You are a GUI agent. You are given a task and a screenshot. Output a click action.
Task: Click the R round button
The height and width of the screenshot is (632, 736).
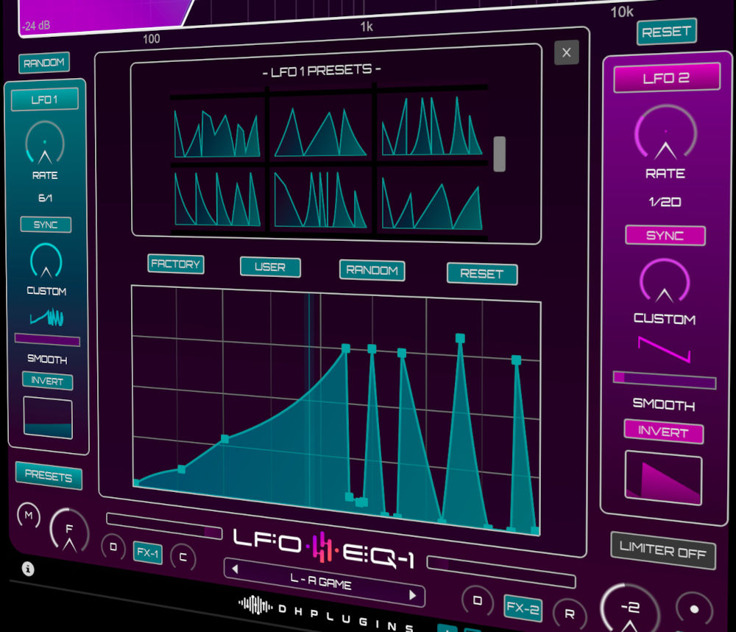tap(570, 614)
